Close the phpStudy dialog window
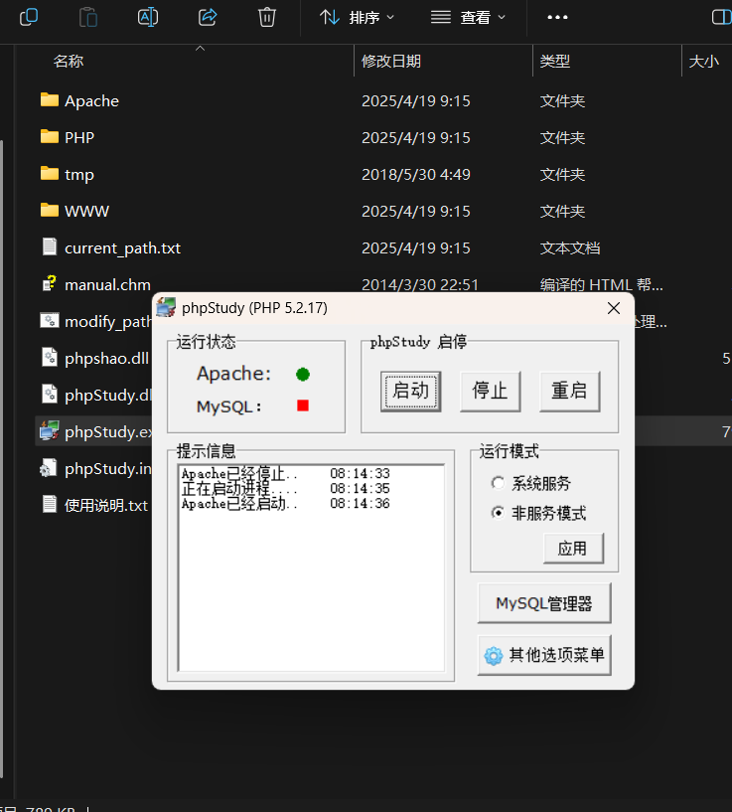This screenshot has height=812, width=732. (614, 308)
